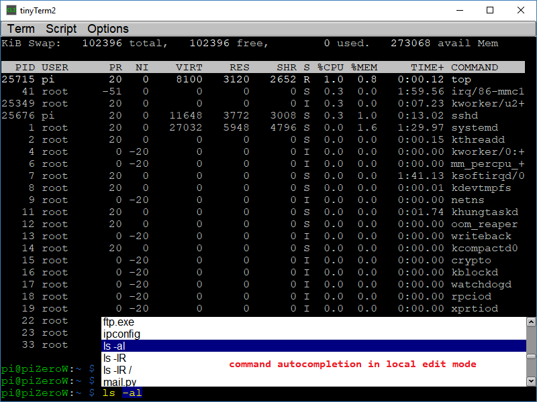
Task: Pick the ls -lR suggestion
Action: (x=313, y=358)
